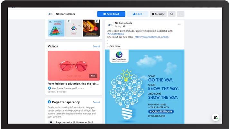Image resolution: width=230 pixels, height=129 pixels.
Task: Open the pyramid infographic photo thumbnail
Action: 56,28
